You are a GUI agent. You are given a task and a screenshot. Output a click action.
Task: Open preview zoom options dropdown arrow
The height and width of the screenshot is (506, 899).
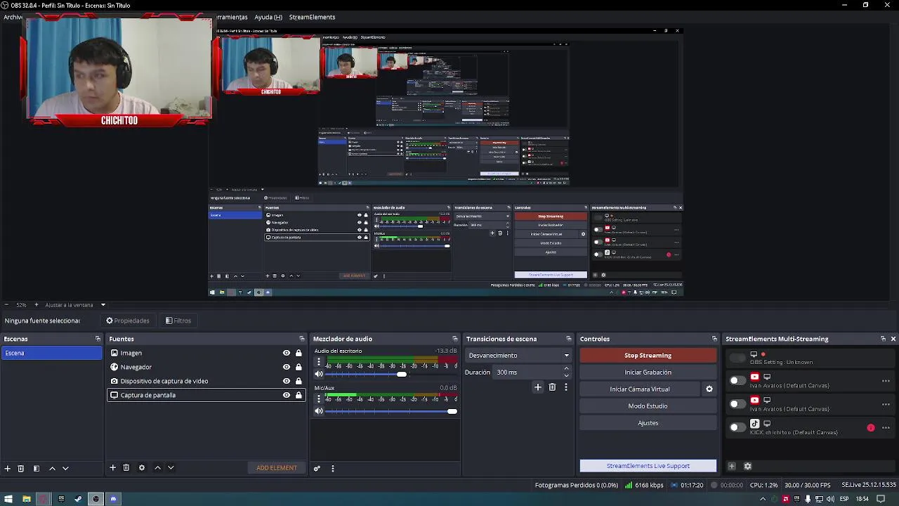[103, 305]
